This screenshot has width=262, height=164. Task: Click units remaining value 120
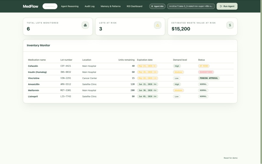(133, 84)
